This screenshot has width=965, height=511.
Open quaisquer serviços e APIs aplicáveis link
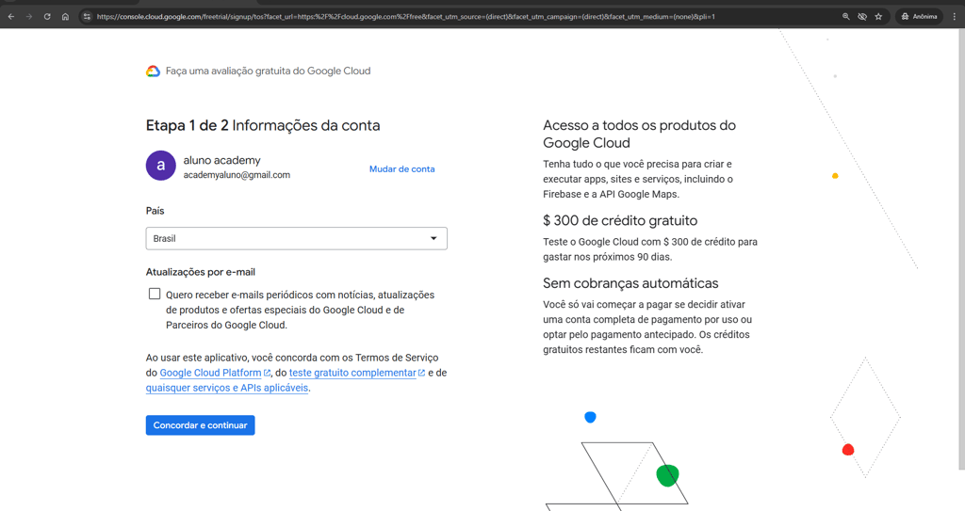point(227,388)
